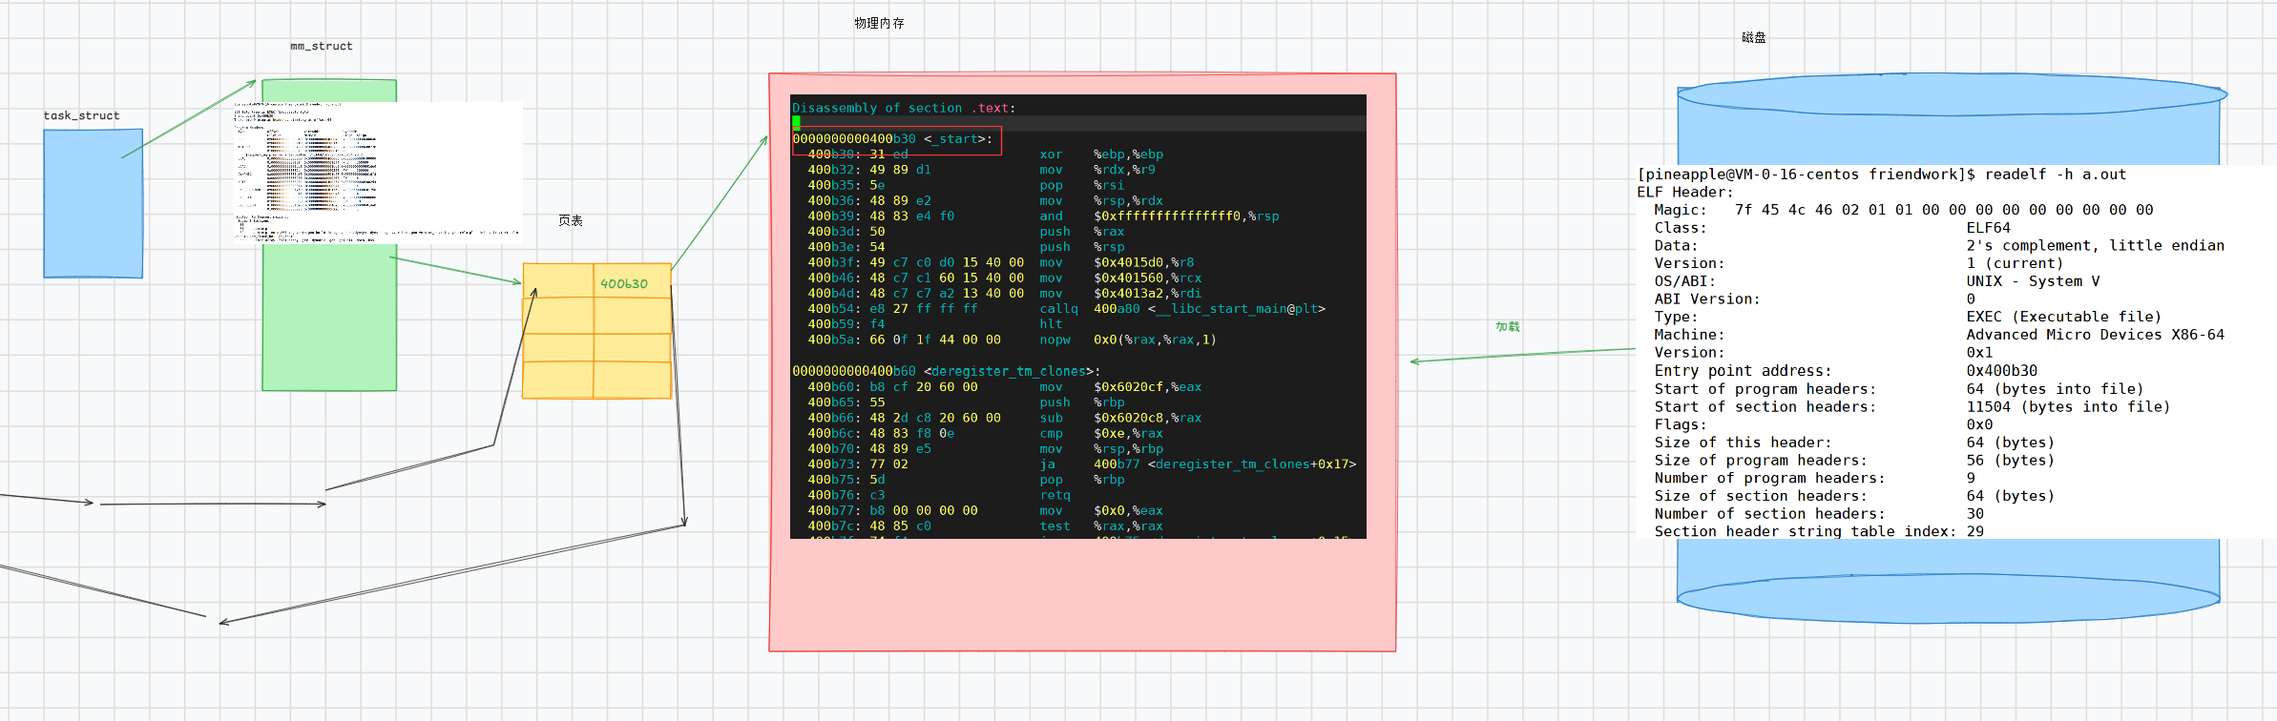The height and width of the screenshot is (721, 2277).
Task: Click the bottom ellipse of the blue disk cylinder
Action: point(1949,598)
